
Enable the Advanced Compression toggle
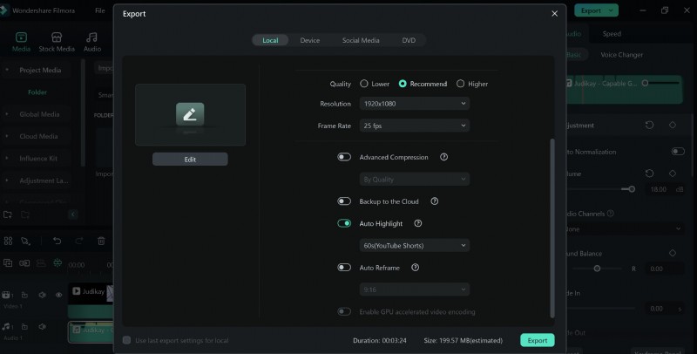(x=344, y=157)
